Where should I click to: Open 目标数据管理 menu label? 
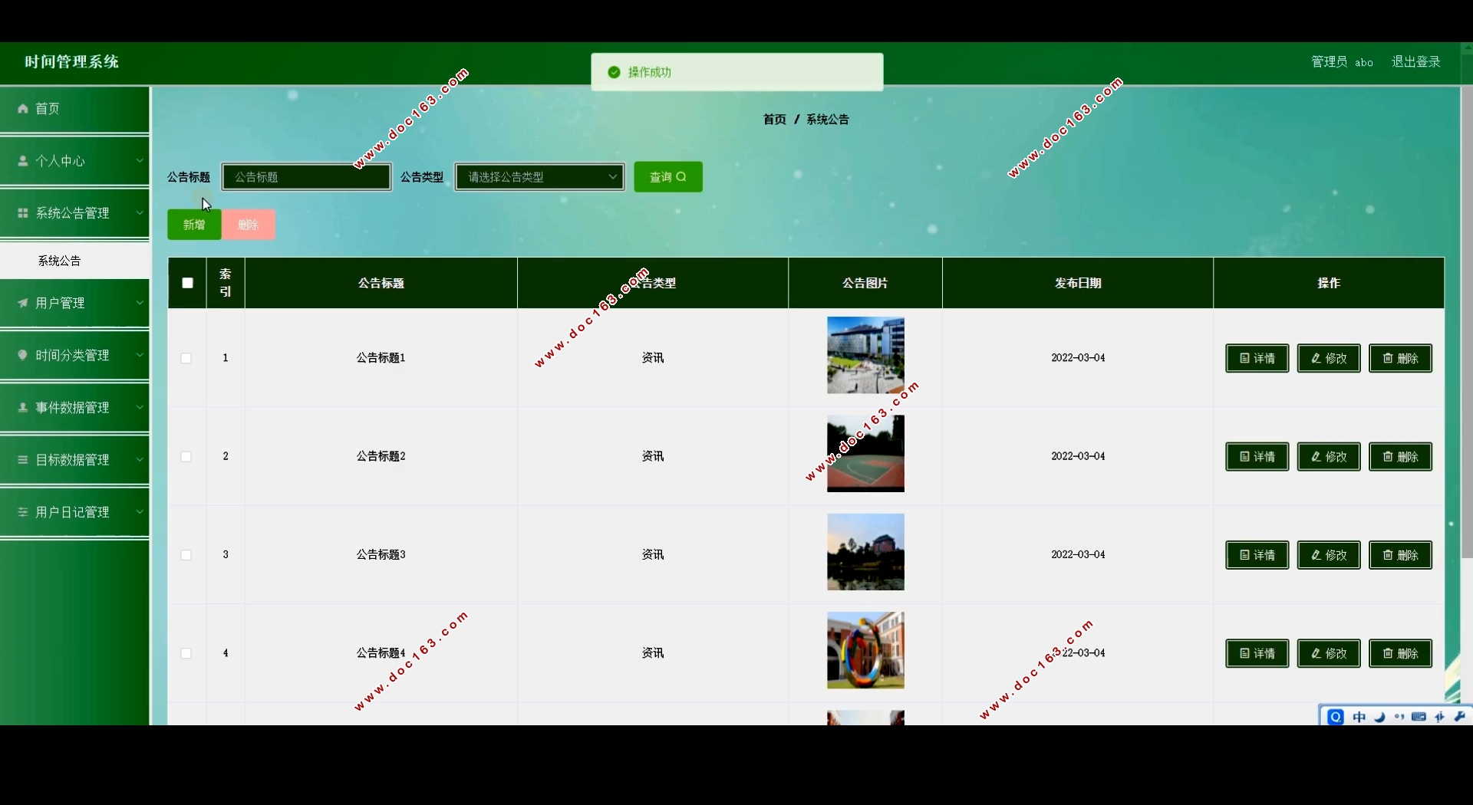tap(72, 460)
